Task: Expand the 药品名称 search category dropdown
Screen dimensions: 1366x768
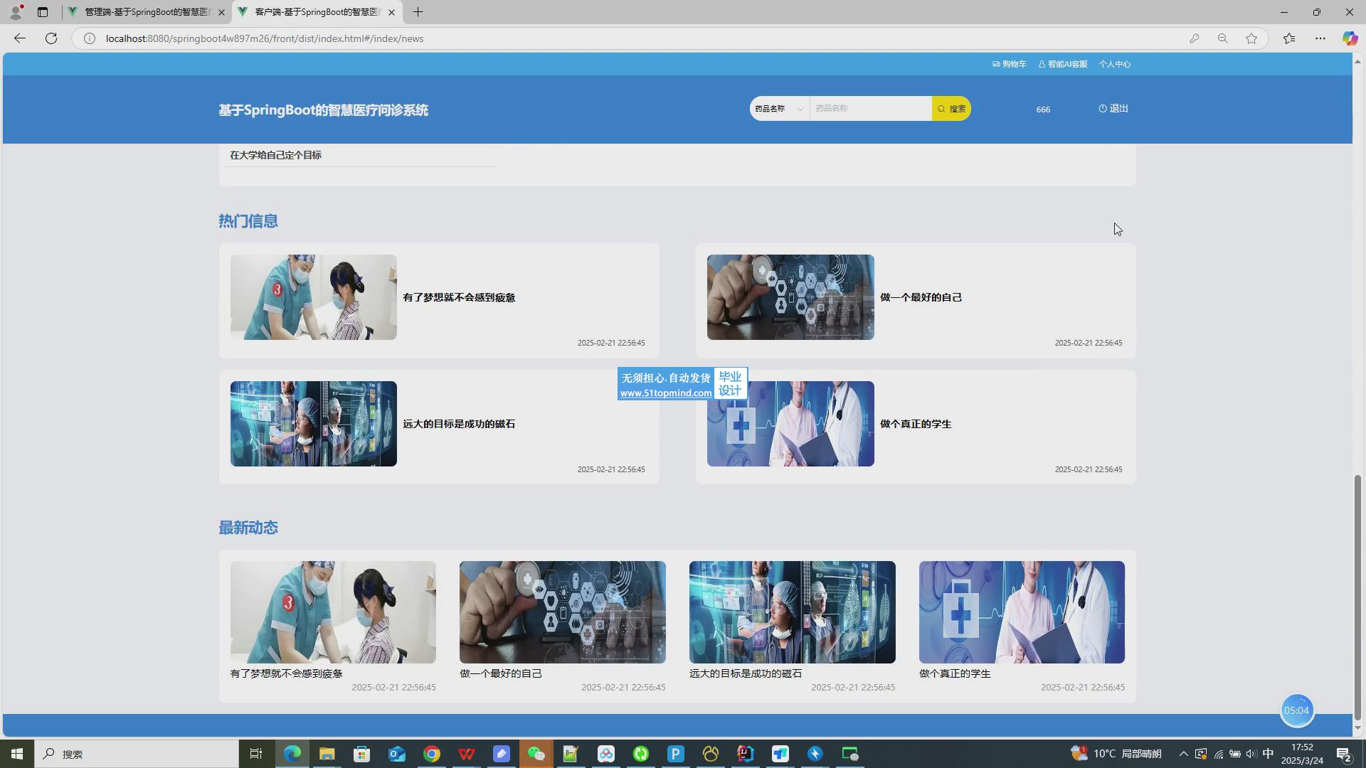Action: click(779, 109)
